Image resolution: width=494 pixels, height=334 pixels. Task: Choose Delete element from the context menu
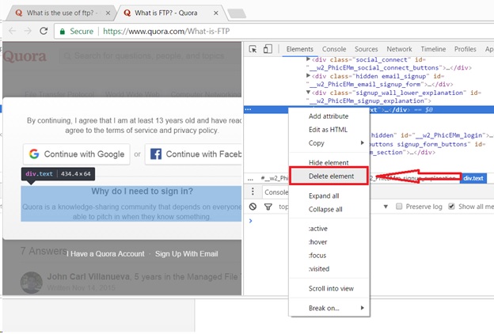tap(329, 176)
